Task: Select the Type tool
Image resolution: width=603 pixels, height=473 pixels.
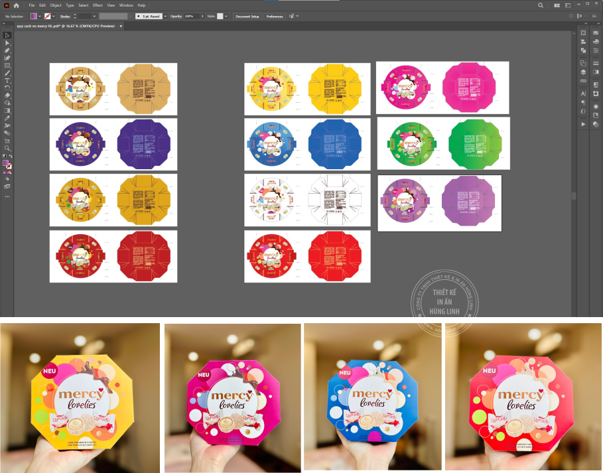Action: (x=7, y=80)
